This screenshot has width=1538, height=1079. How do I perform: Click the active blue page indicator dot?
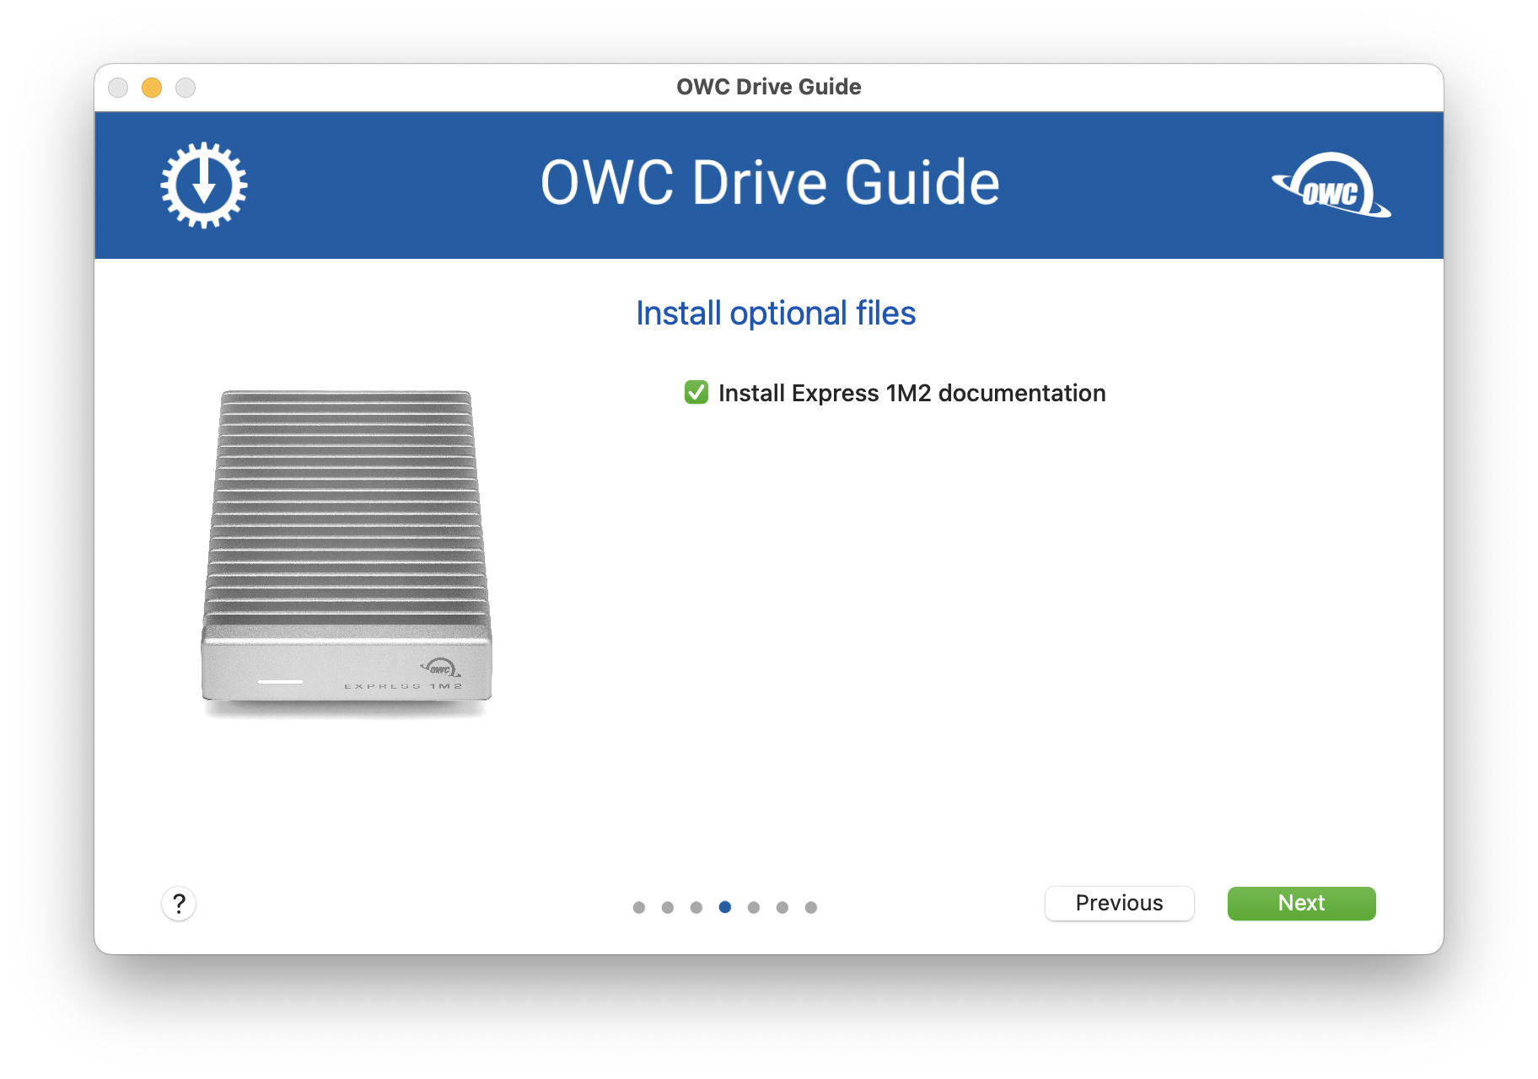725,907
